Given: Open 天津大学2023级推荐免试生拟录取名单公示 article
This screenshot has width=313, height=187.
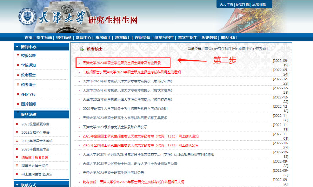Looking at the screenshot, I should pos(115,127).
